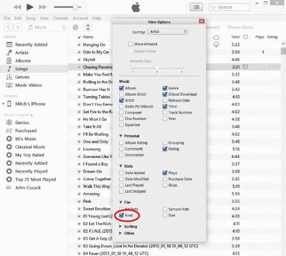286x256 pixels.
Task: Open Recently Added in the Library
Action: point(31,45)
